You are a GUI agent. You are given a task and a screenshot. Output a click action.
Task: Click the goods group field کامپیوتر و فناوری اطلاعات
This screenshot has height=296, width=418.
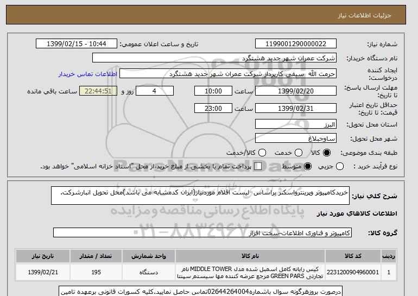[202, 232]
